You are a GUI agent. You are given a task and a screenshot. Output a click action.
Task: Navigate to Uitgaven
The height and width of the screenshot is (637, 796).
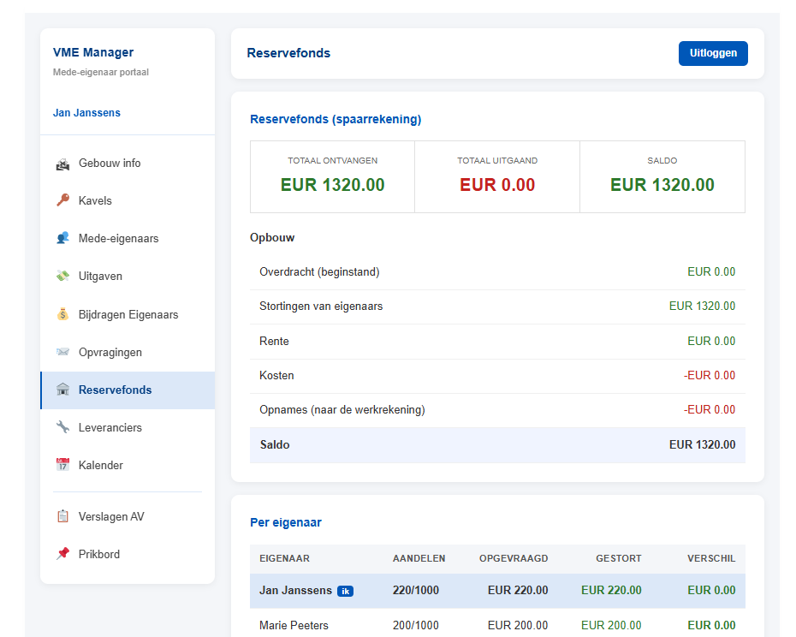point(128,277)
